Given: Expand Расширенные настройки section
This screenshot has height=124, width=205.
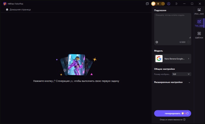Looking at the screenshot, I should click(x=189, y=82).
